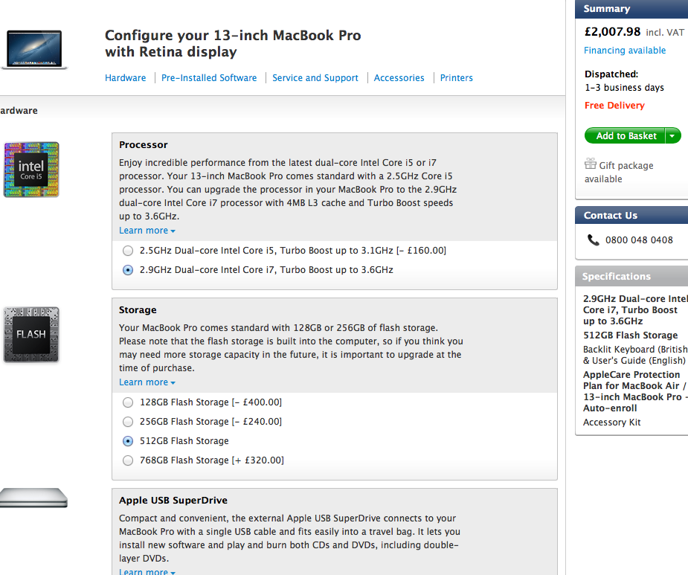Expand Learn more under Storage

(x=147, y=382)
